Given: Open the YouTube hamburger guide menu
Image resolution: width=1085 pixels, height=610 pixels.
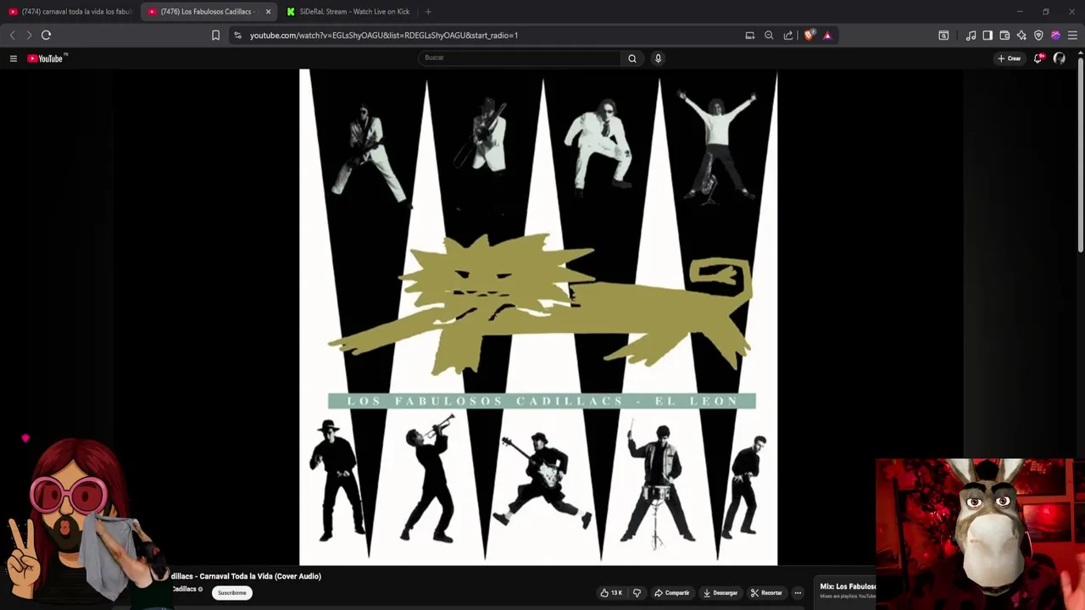Looking at the screenshot, I should 14,58.
